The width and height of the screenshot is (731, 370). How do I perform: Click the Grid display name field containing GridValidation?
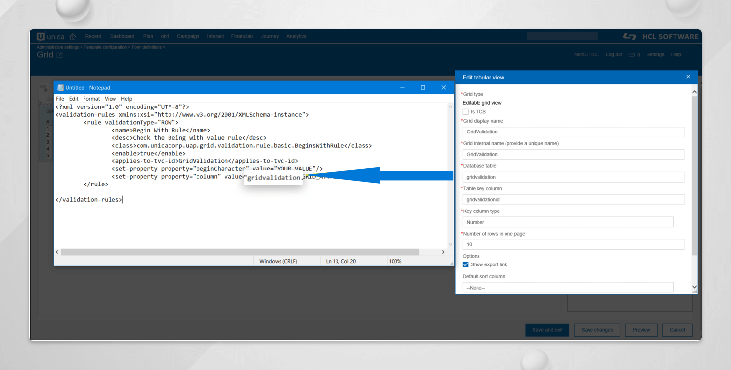573,132
